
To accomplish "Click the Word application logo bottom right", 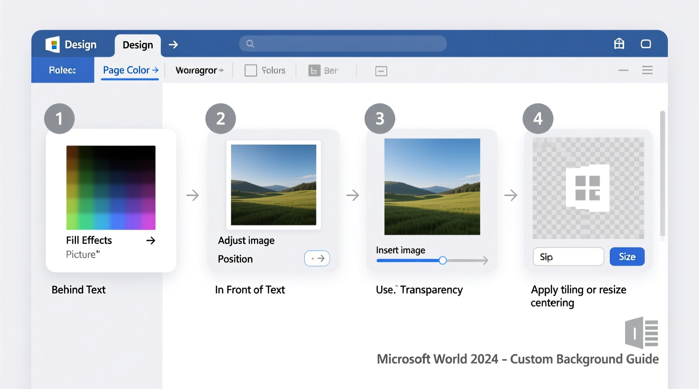I will click(x=641, y=332).
